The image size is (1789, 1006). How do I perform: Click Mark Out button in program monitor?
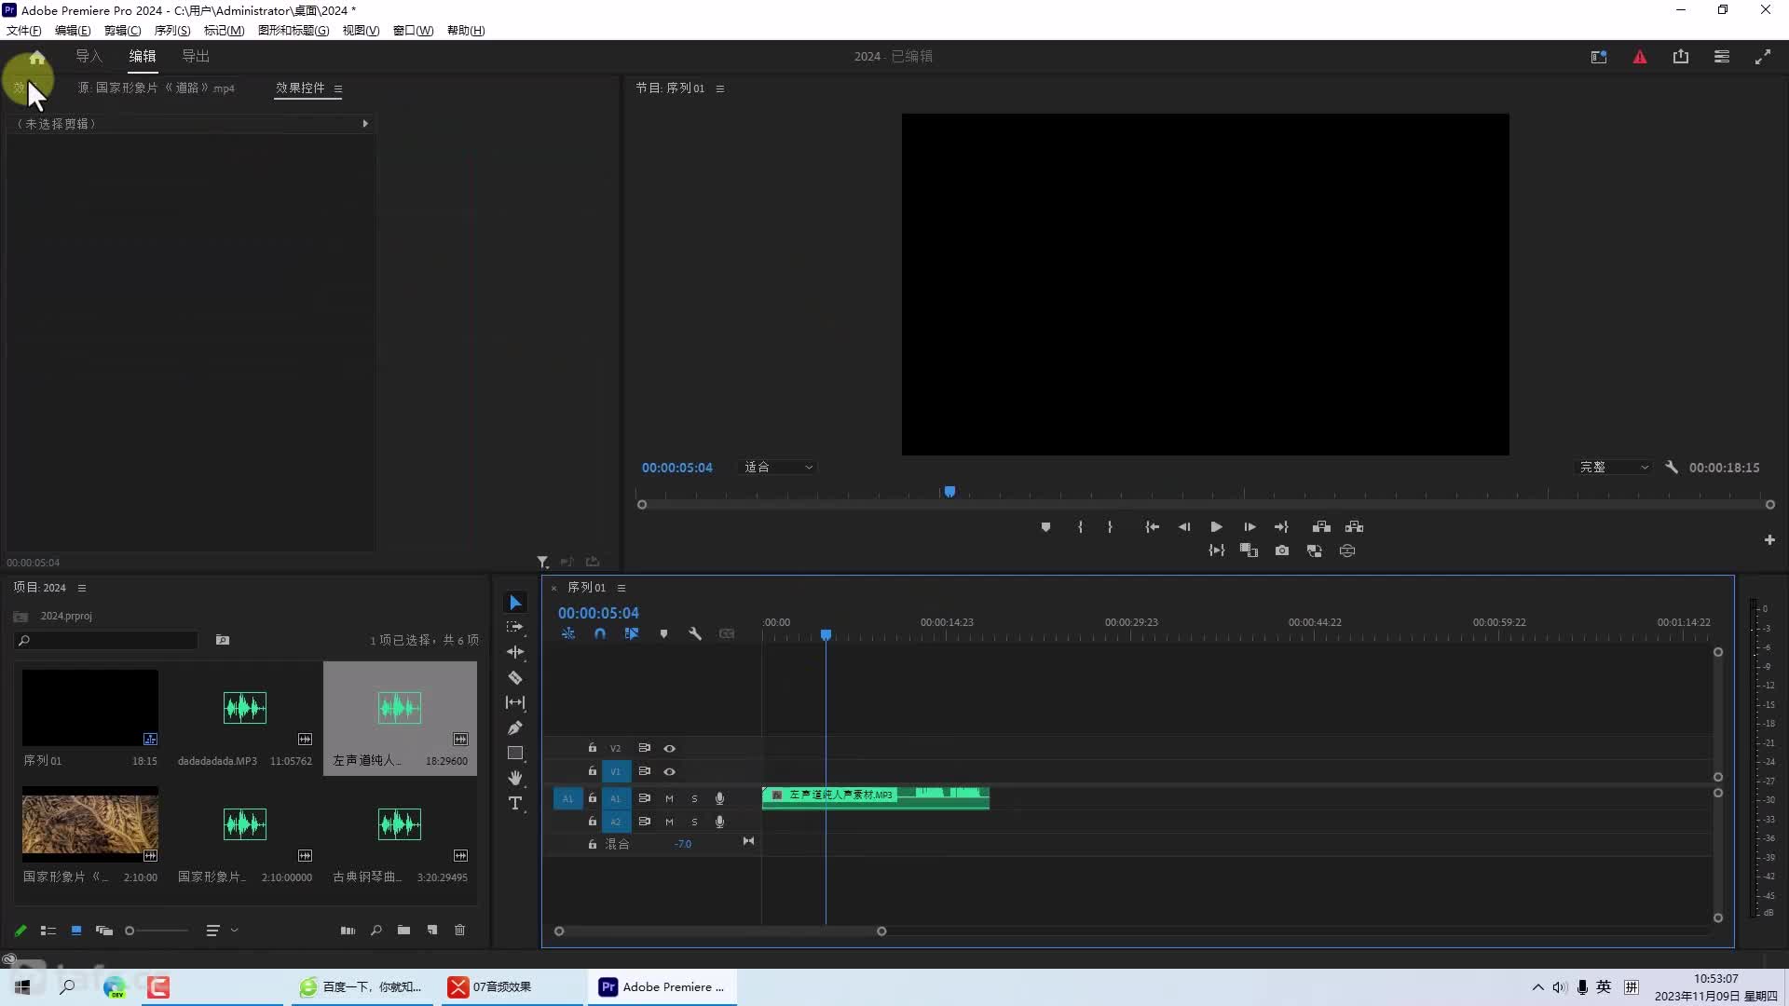click(1110, 527)
